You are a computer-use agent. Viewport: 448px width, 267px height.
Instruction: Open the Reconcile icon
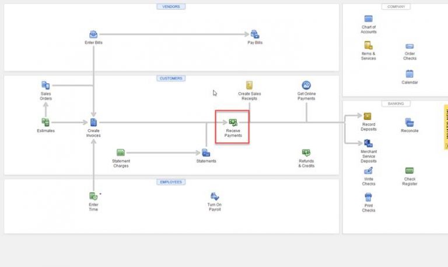[409, 122]
